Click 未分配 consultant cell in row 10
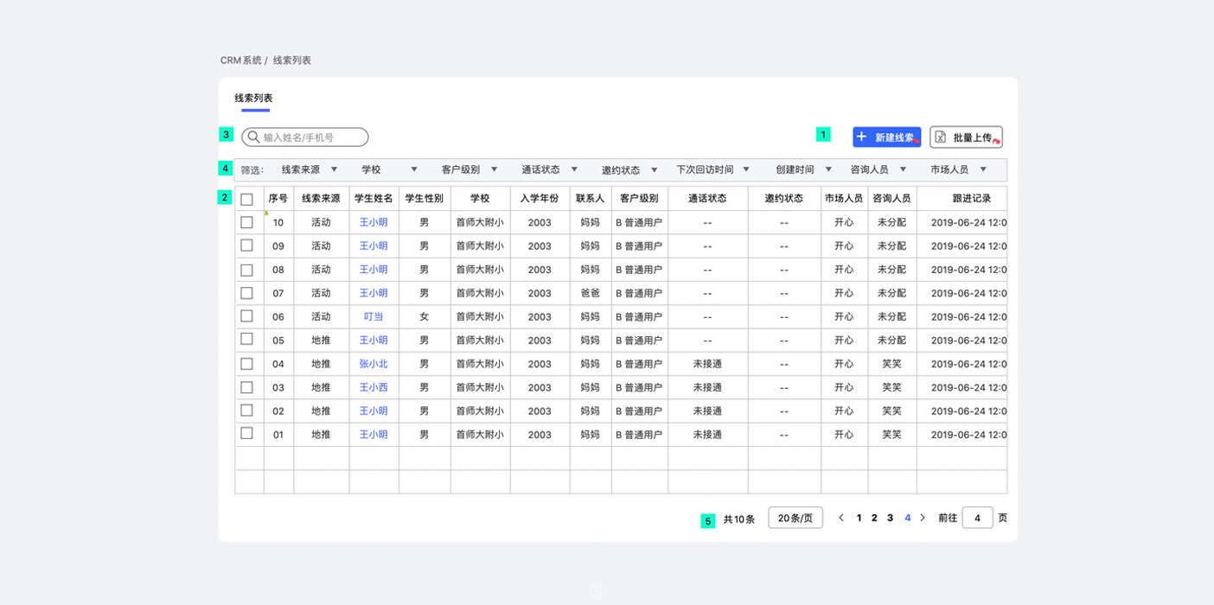1214x605 pixels. click(x=891, y=222)
